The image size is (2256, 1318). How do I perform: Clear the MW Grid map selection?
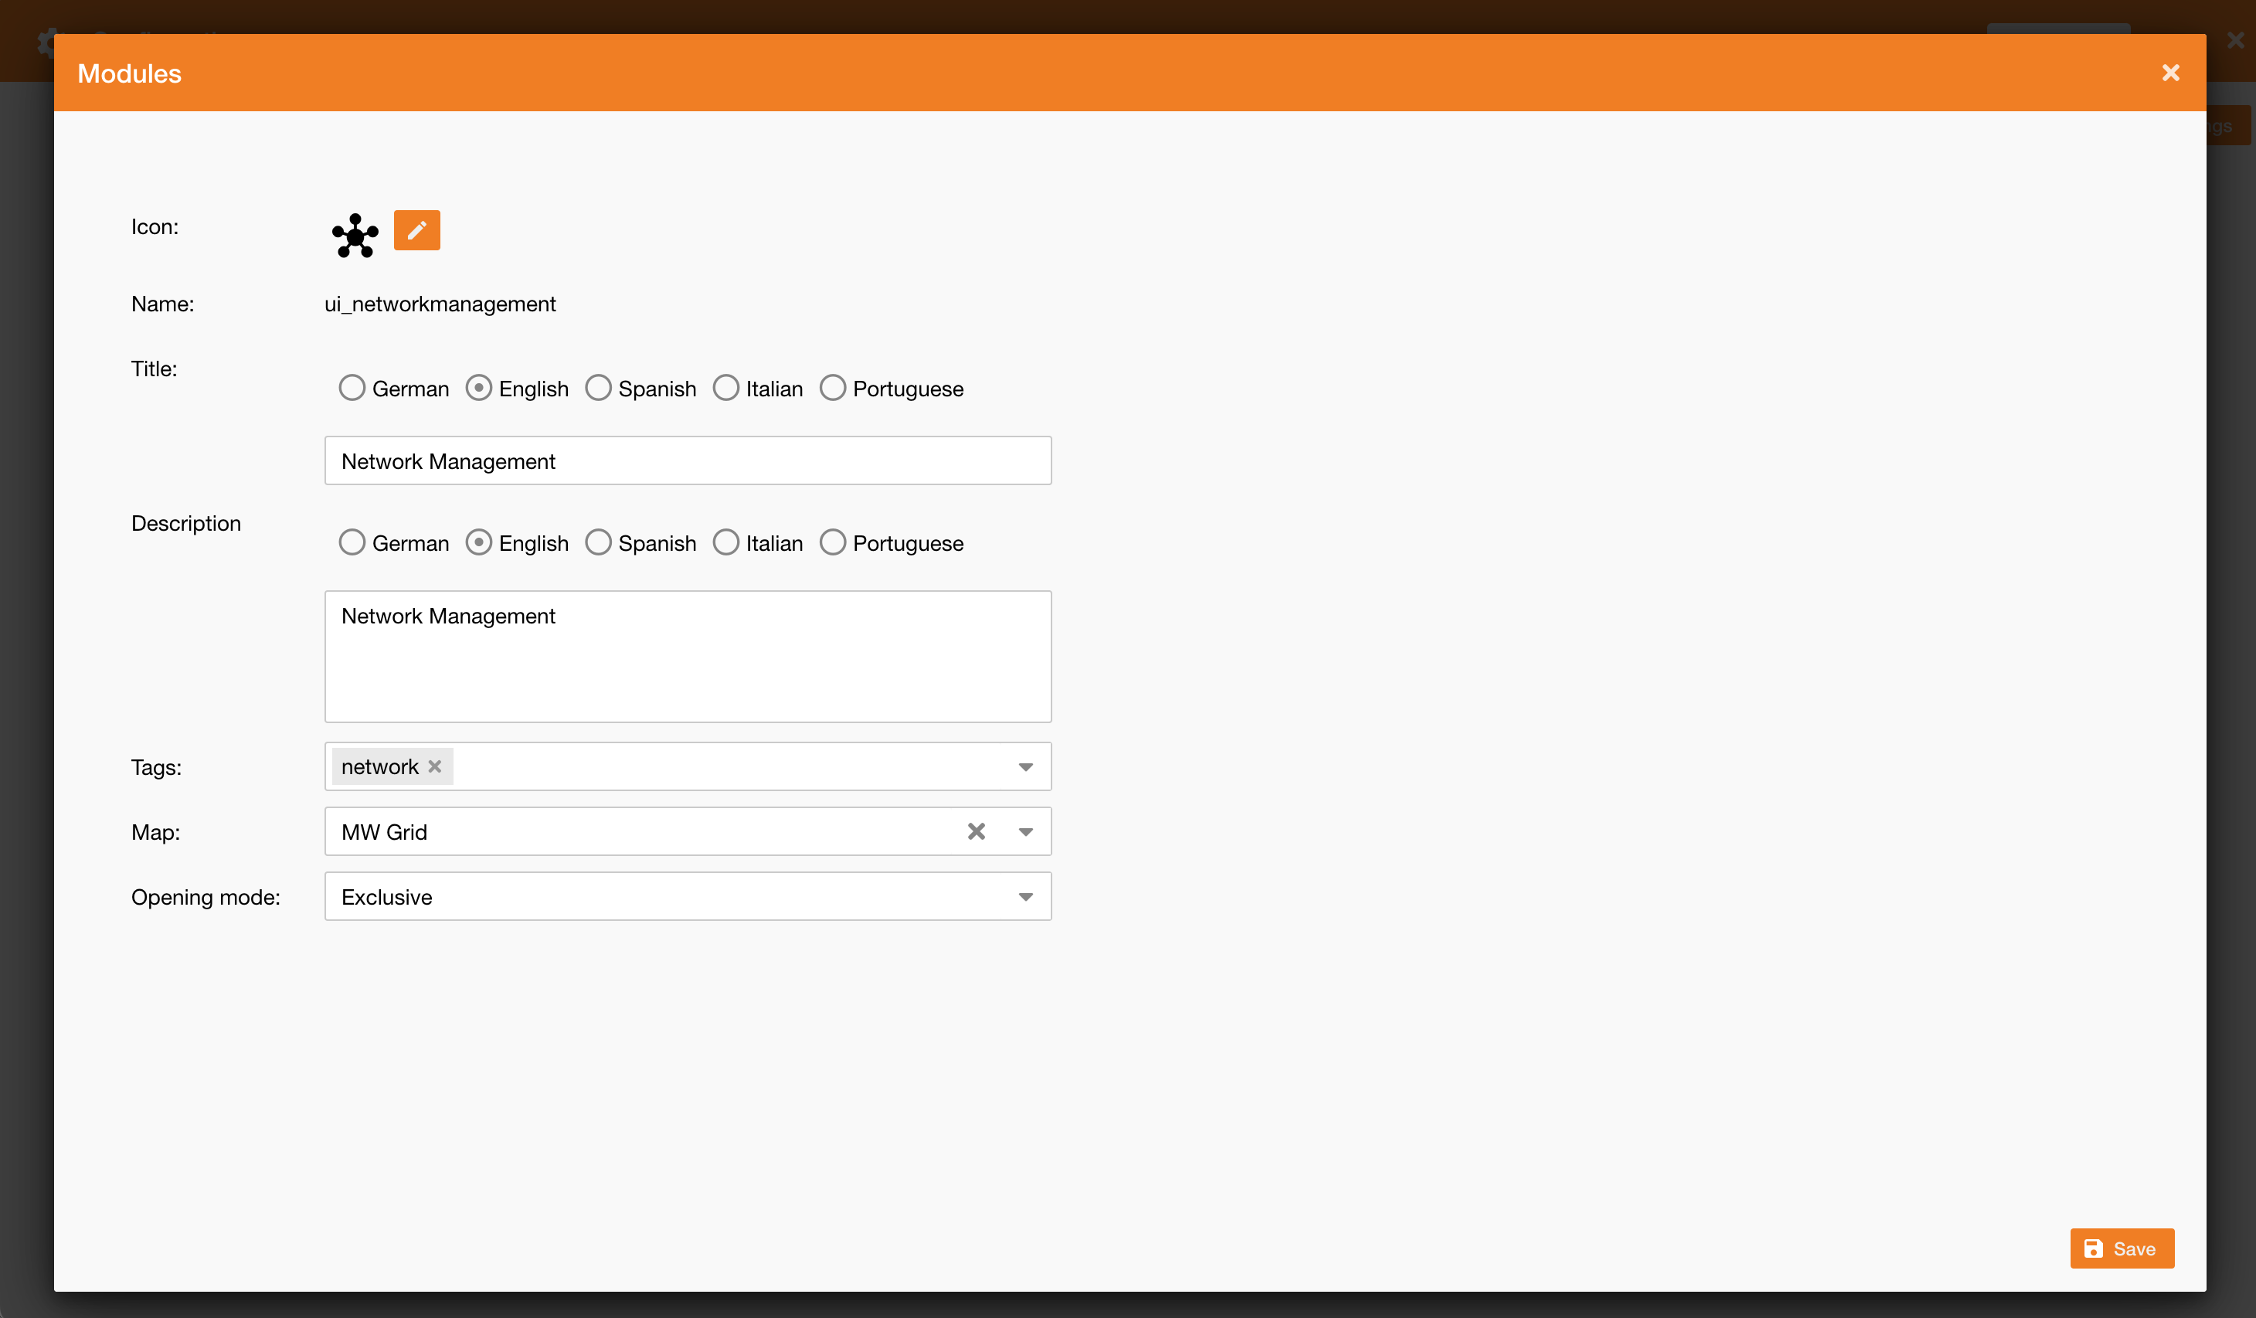click(976, 832)
